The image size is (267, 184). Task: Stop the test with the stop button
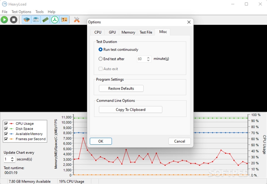(14, 20)
